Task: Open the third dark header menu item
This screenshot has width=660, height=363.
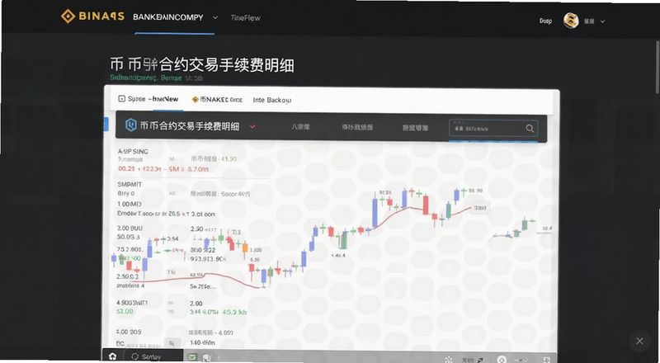Action: 416,128
